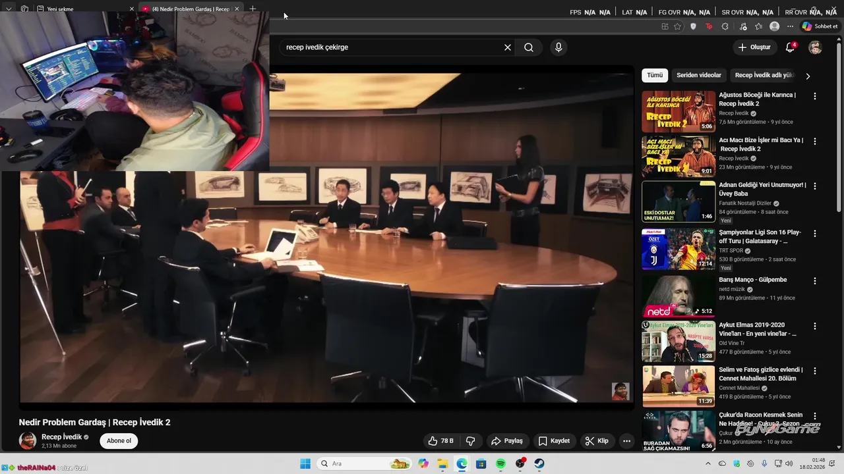
Task: Open options for Selim ve Fatoş video
Action: click(x=815, y=371)
